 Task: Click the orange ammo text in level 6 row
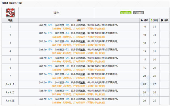click(x=78, y=70)
